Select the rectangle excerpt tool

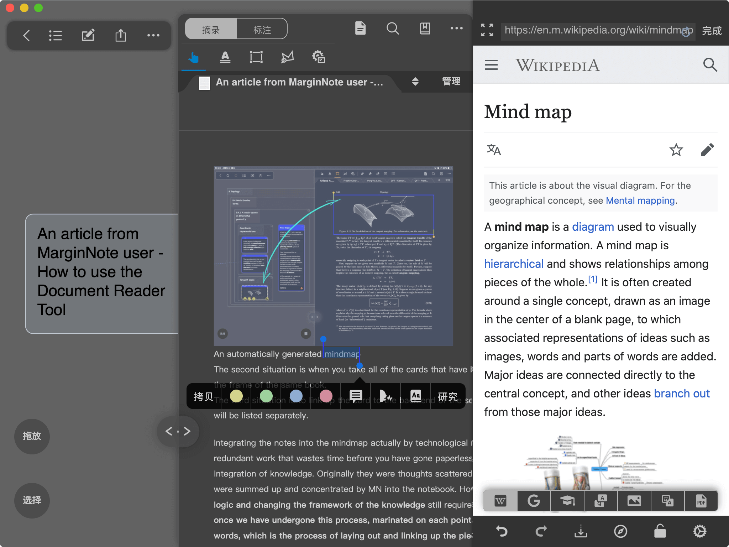256,57
